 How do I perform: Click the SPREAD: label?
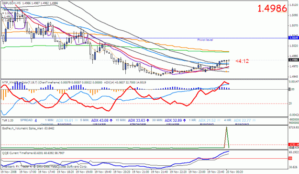27,120
